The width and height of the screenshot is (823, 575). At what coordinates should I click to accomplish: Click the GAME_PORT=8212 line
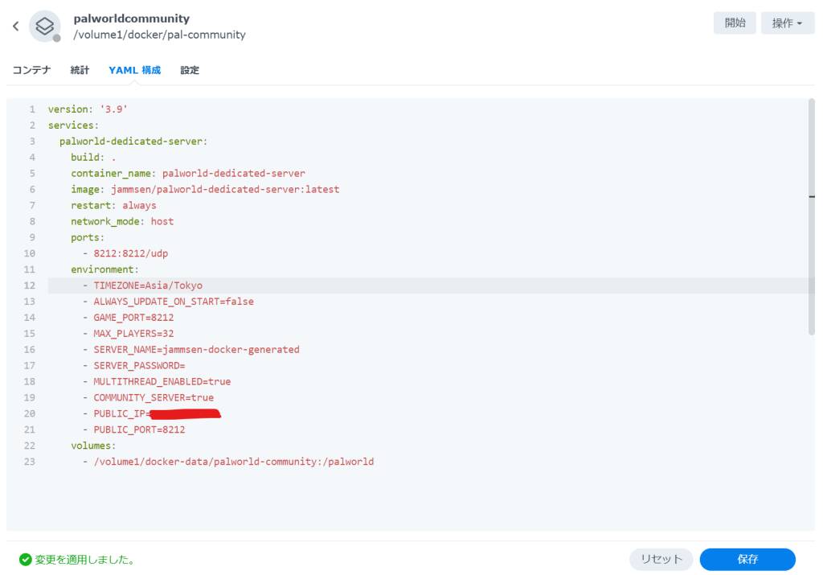coord(128,317)
